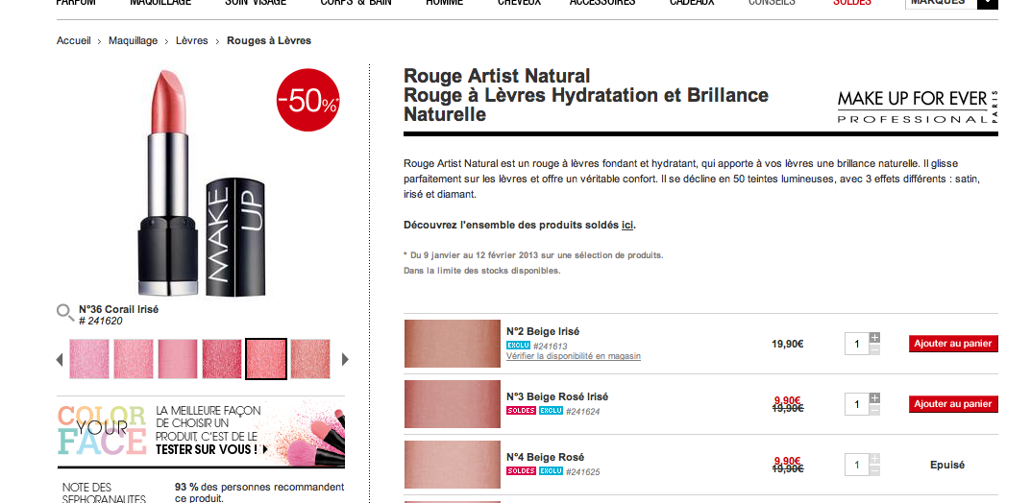This screenshot has width=1031, height=503.
Task: Open the Color Your Face banner
Action: [201, 432]
